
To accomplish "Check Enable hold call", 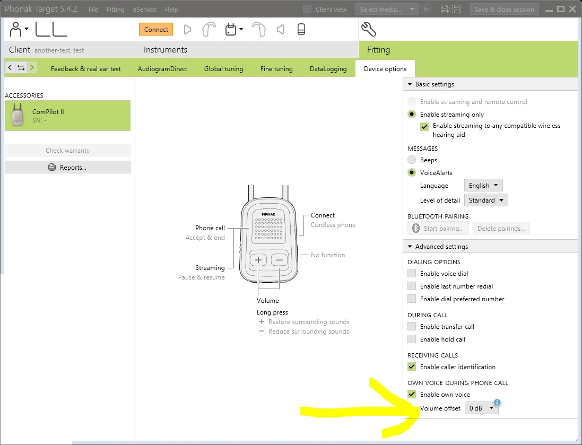I will 412,339.
